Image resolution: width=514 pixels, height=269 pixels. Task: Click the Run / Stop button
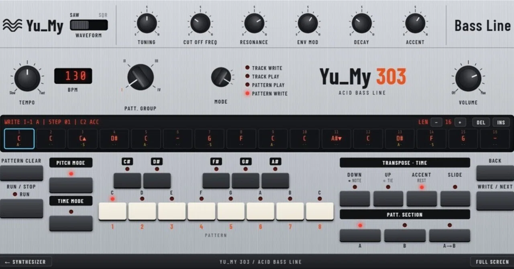click(x=21, y=208)
